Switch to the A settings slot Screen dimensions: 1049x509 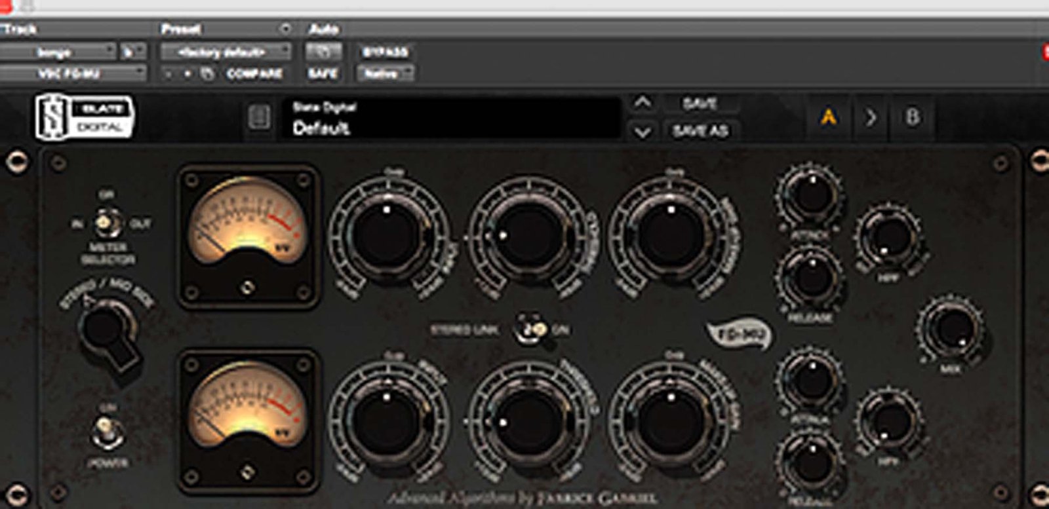(828, 118)
